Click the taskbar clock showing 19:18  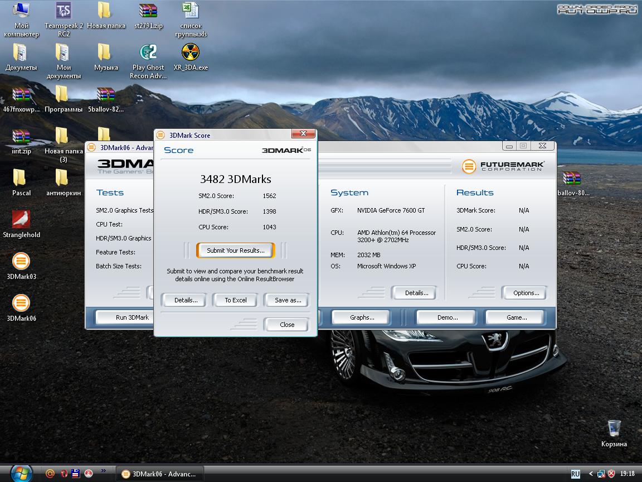(x=628, y=474)
